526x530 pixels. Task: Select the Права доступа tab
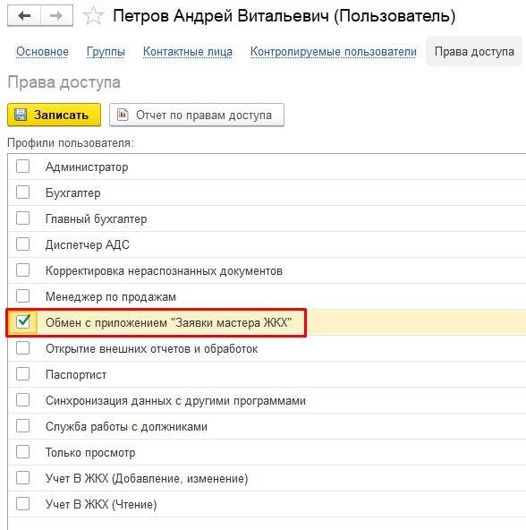pos(474,51)
